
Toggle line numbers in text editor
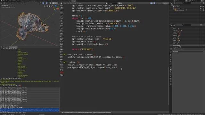[151, 3]
